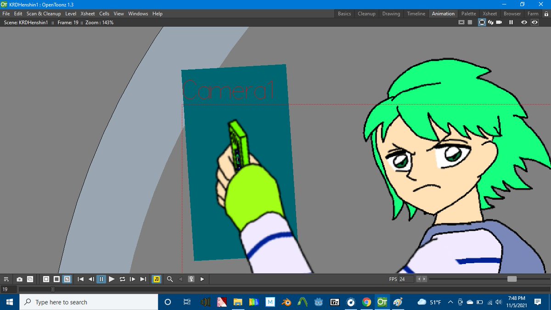Open File Explorer from the taskbar

pyautogui.click(x=237, y=302)
